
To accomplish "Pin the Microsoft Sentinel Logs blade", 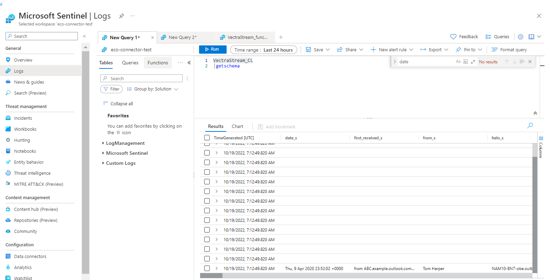I will click(121, 16).
